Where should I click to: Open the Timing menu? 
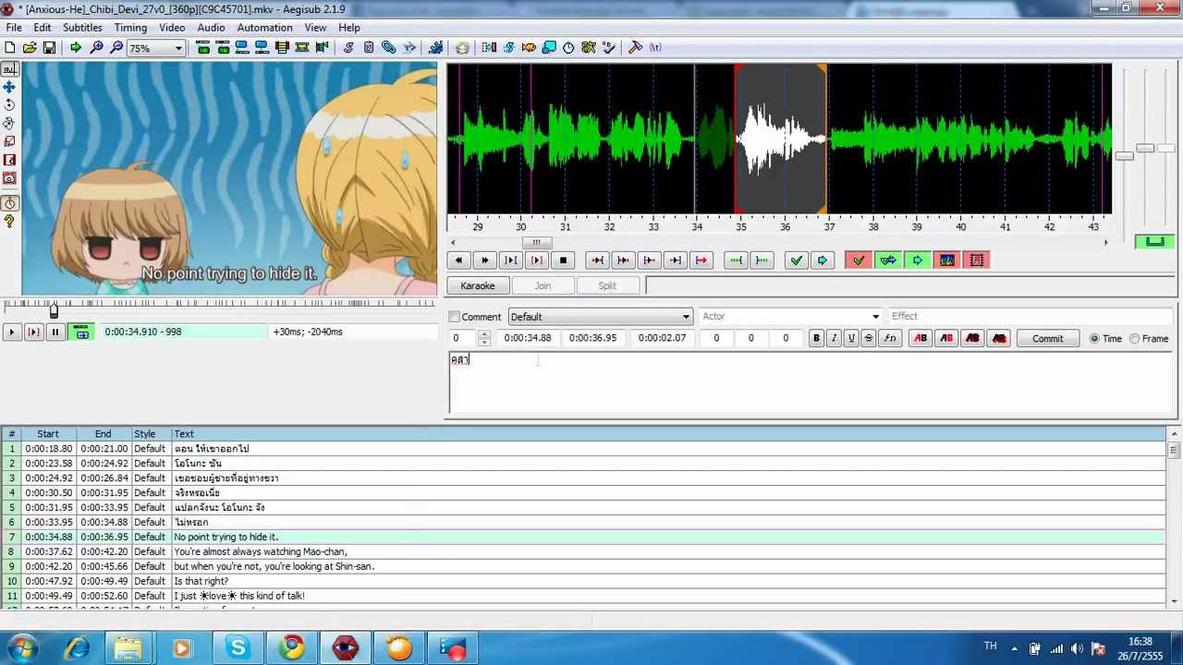click(130, 28)
